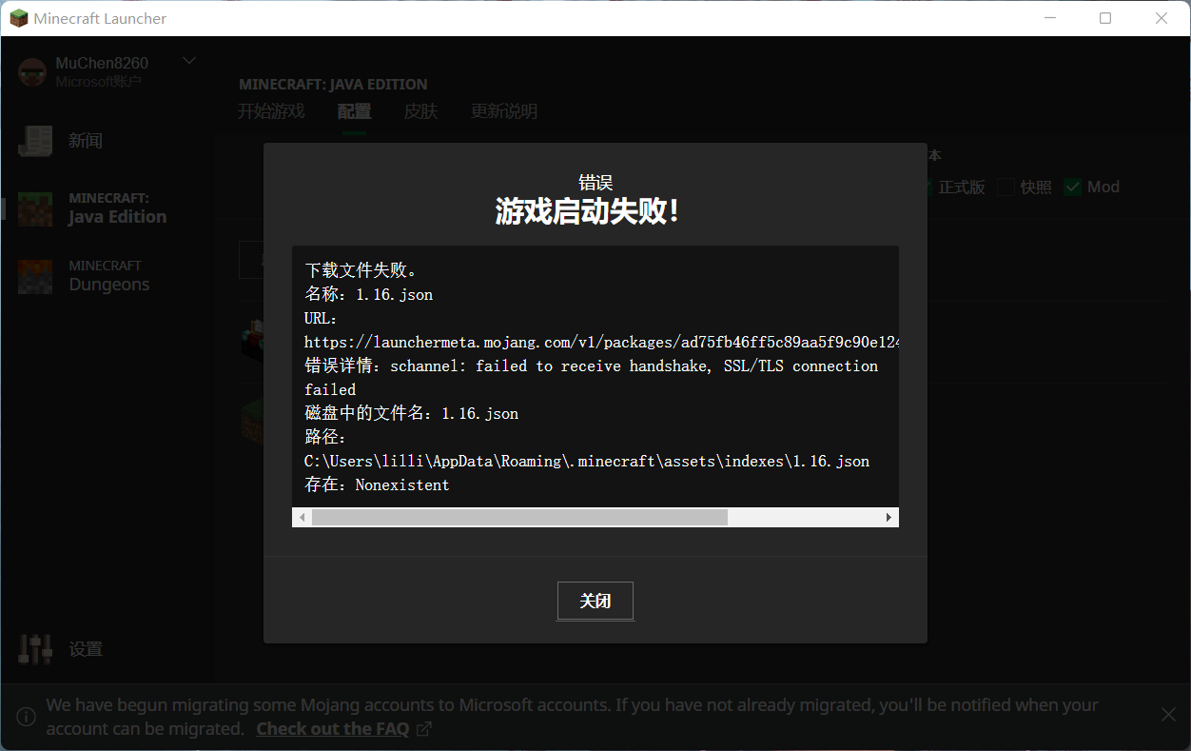Viewport: 1191px width, 751px height.
Task: Close the error dialog with 关闭 button
Action: point(595,601)
